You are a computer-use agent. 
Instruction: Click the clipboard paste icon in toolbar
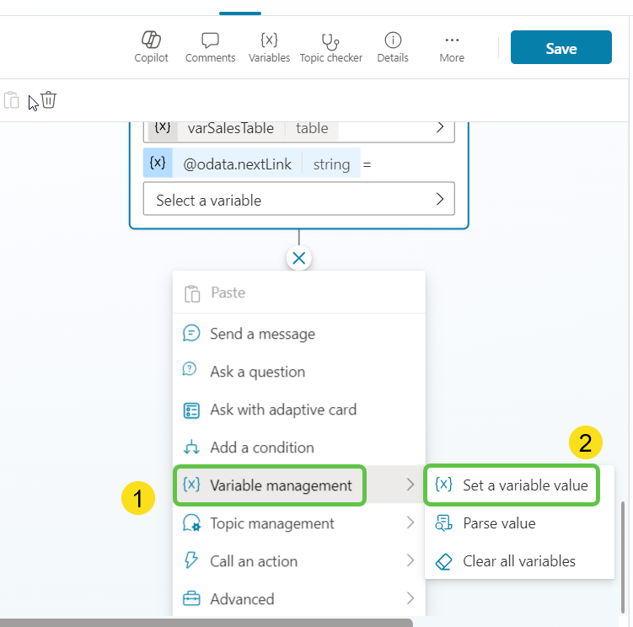pyautogui.click(x=11, y=101)
